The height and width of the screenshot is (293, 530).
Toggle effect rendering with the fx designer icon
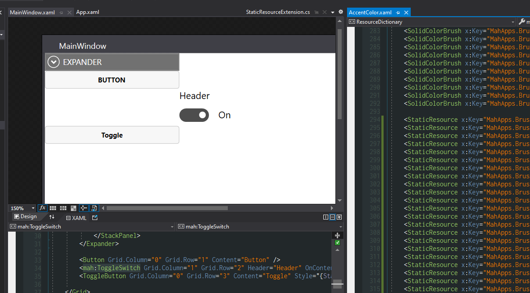[42, 208]
